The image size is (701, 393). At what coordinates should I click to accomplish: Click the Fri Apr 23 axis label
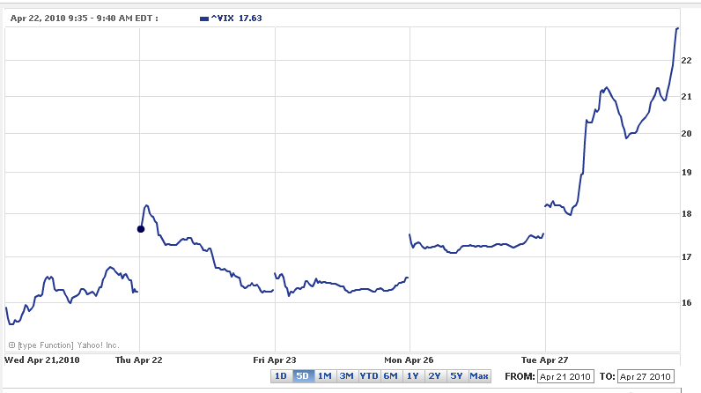coord(275,360)
